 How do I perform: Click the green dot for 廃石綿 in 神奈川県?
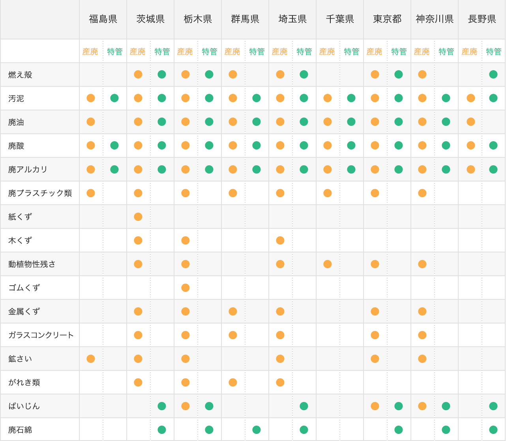pos(446,430)
